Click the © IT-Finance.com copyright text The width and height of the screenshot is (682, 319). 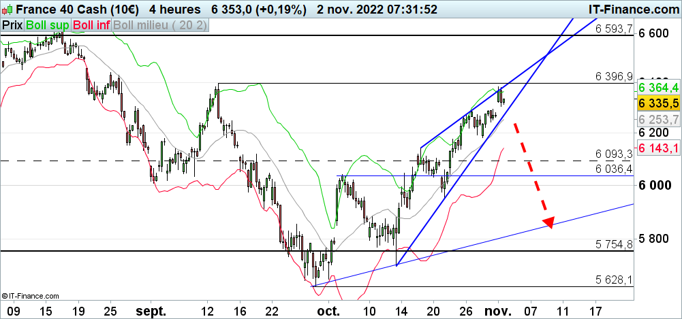pyautogui.click(x=30, y=297)
